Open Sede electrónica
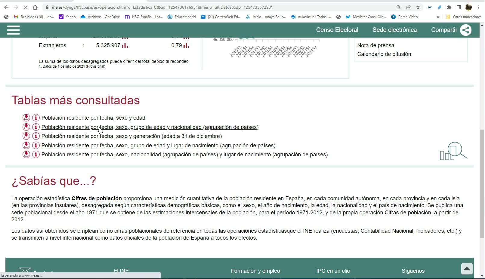485x279 pixels. (394, 30)
